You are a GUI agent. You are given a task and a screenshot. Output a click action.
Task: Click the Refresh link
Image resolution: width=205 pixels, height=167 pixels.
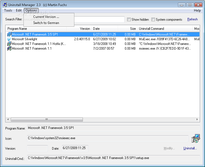[192, 19]
